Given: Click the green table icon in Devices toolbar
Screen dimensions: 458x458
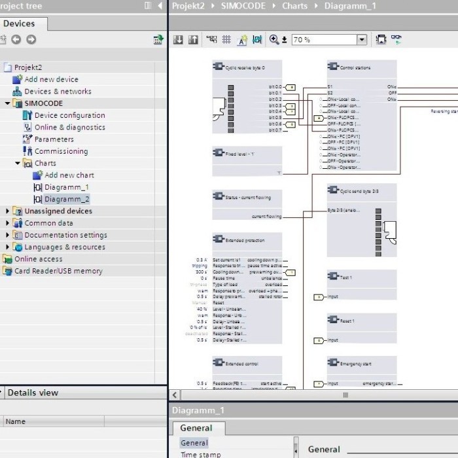Looking at the screenshot, I should [x=158, y=39].
